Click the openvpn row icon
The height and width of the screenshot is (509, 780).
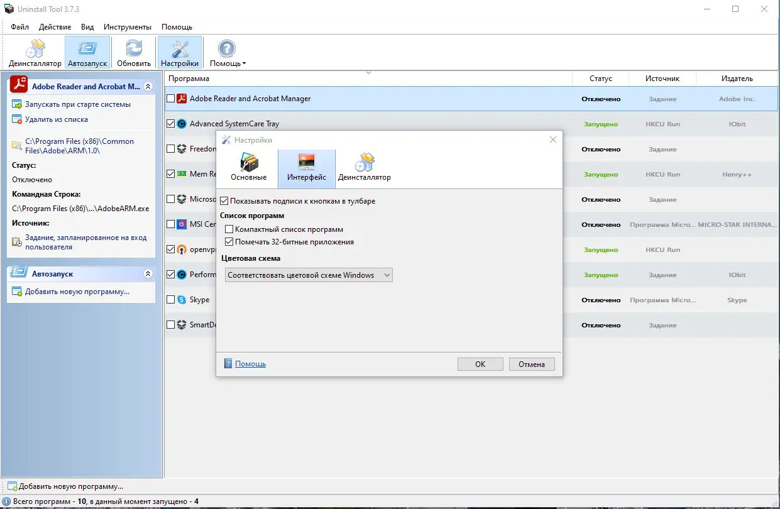[182, 249]
